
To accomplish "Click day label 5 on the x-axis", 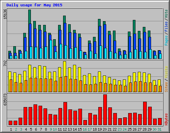I will 31,129.
